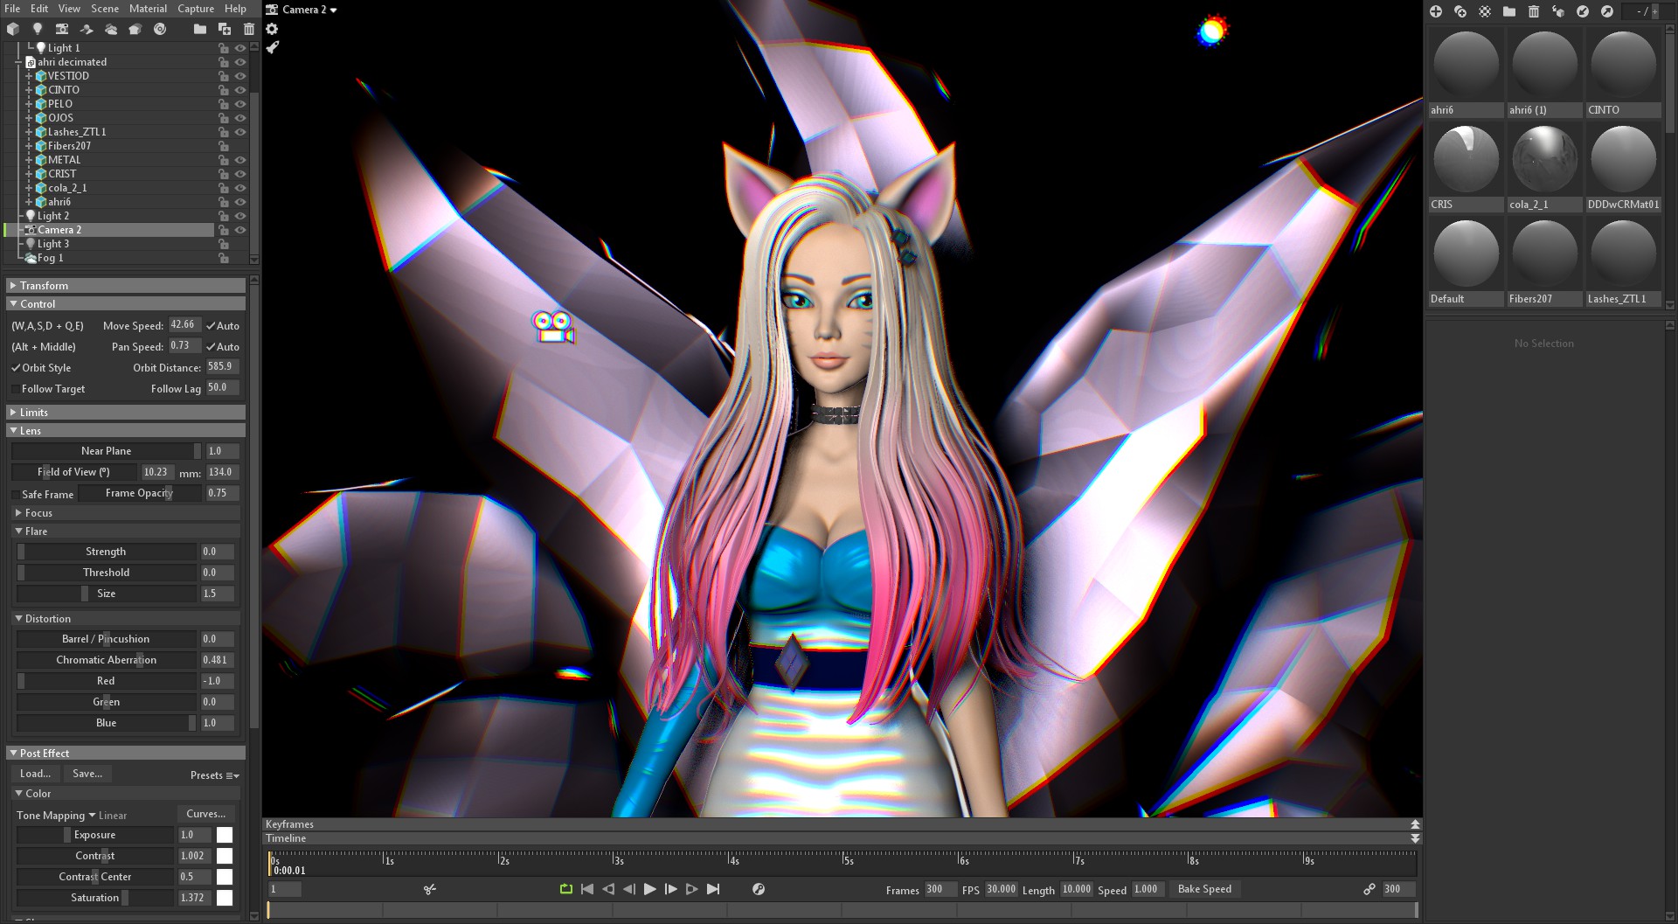Screen dimensions: 1678x924
Task: Toggle lock on CINTO object
Action: point(224,90)
